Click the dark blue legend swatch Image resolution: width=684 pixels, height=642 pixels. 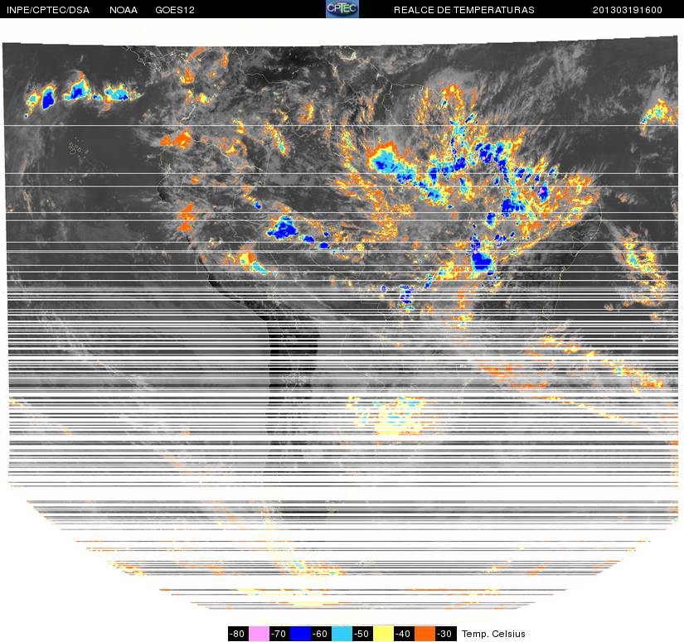[301, 634]
